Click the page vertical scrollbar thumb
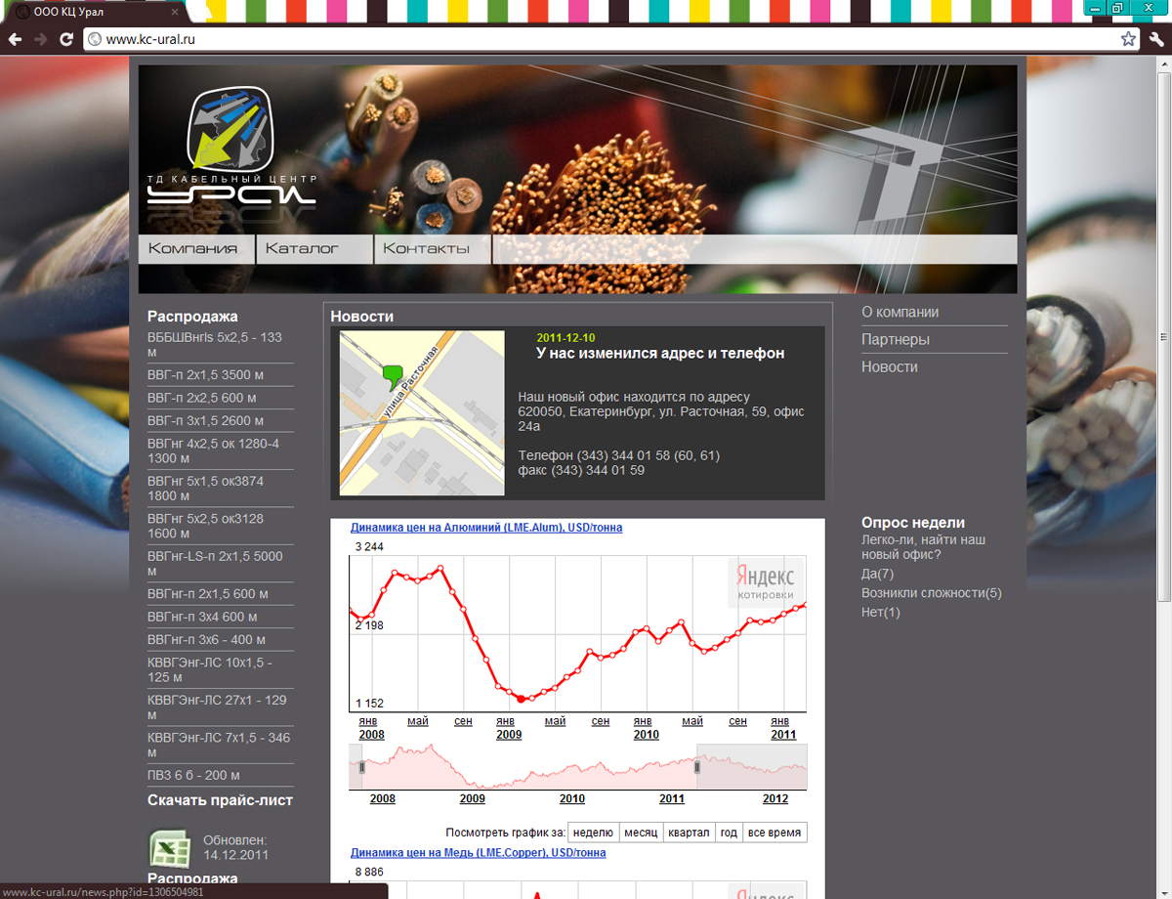1172x899 pixels. click(1164, 337)
